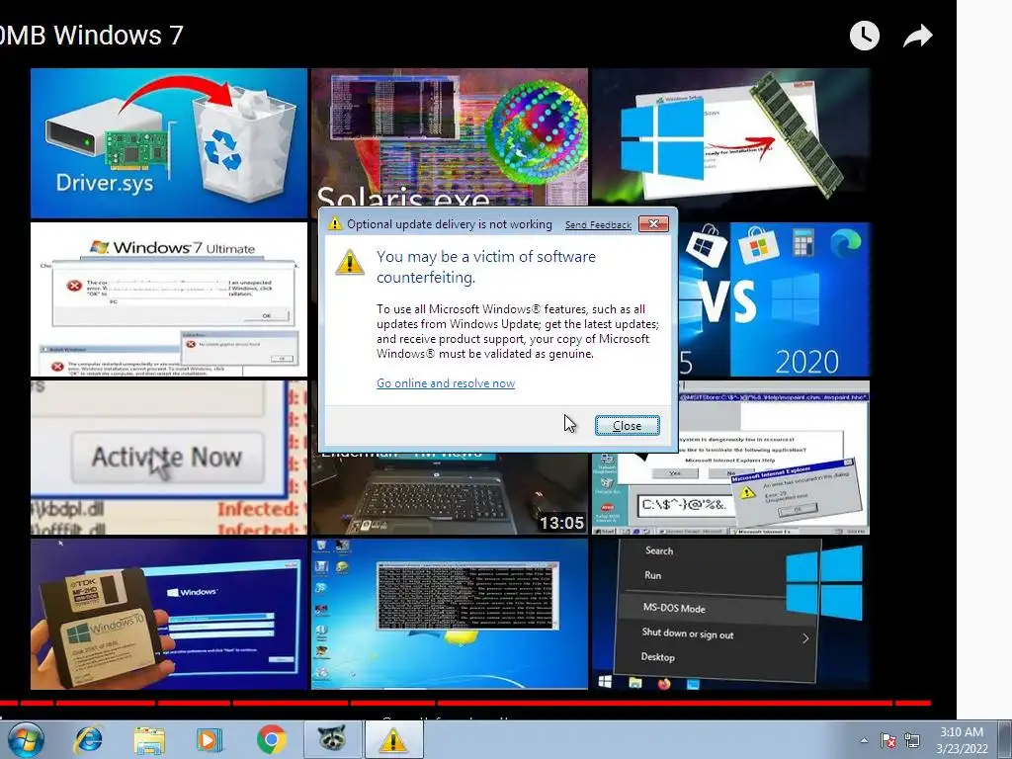Viewport: 1012px width, 759px height.
Task: Click the Show desktop button at taskbar end
Action: pos(1004,740)
